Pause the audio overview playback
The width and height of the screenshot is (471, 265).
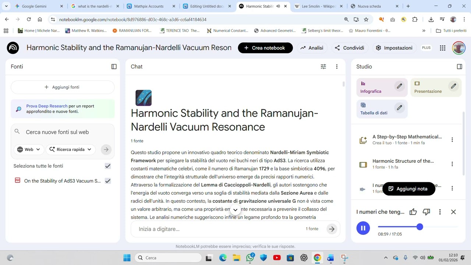[x=363, y=228]
